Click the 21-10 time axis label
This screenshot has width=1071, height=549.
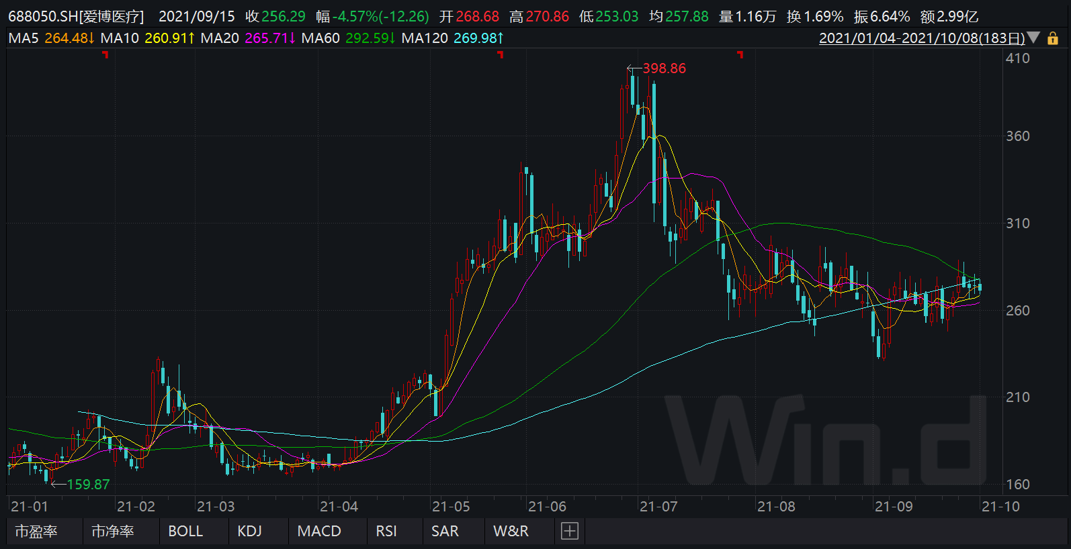(x=1000, y=507)
